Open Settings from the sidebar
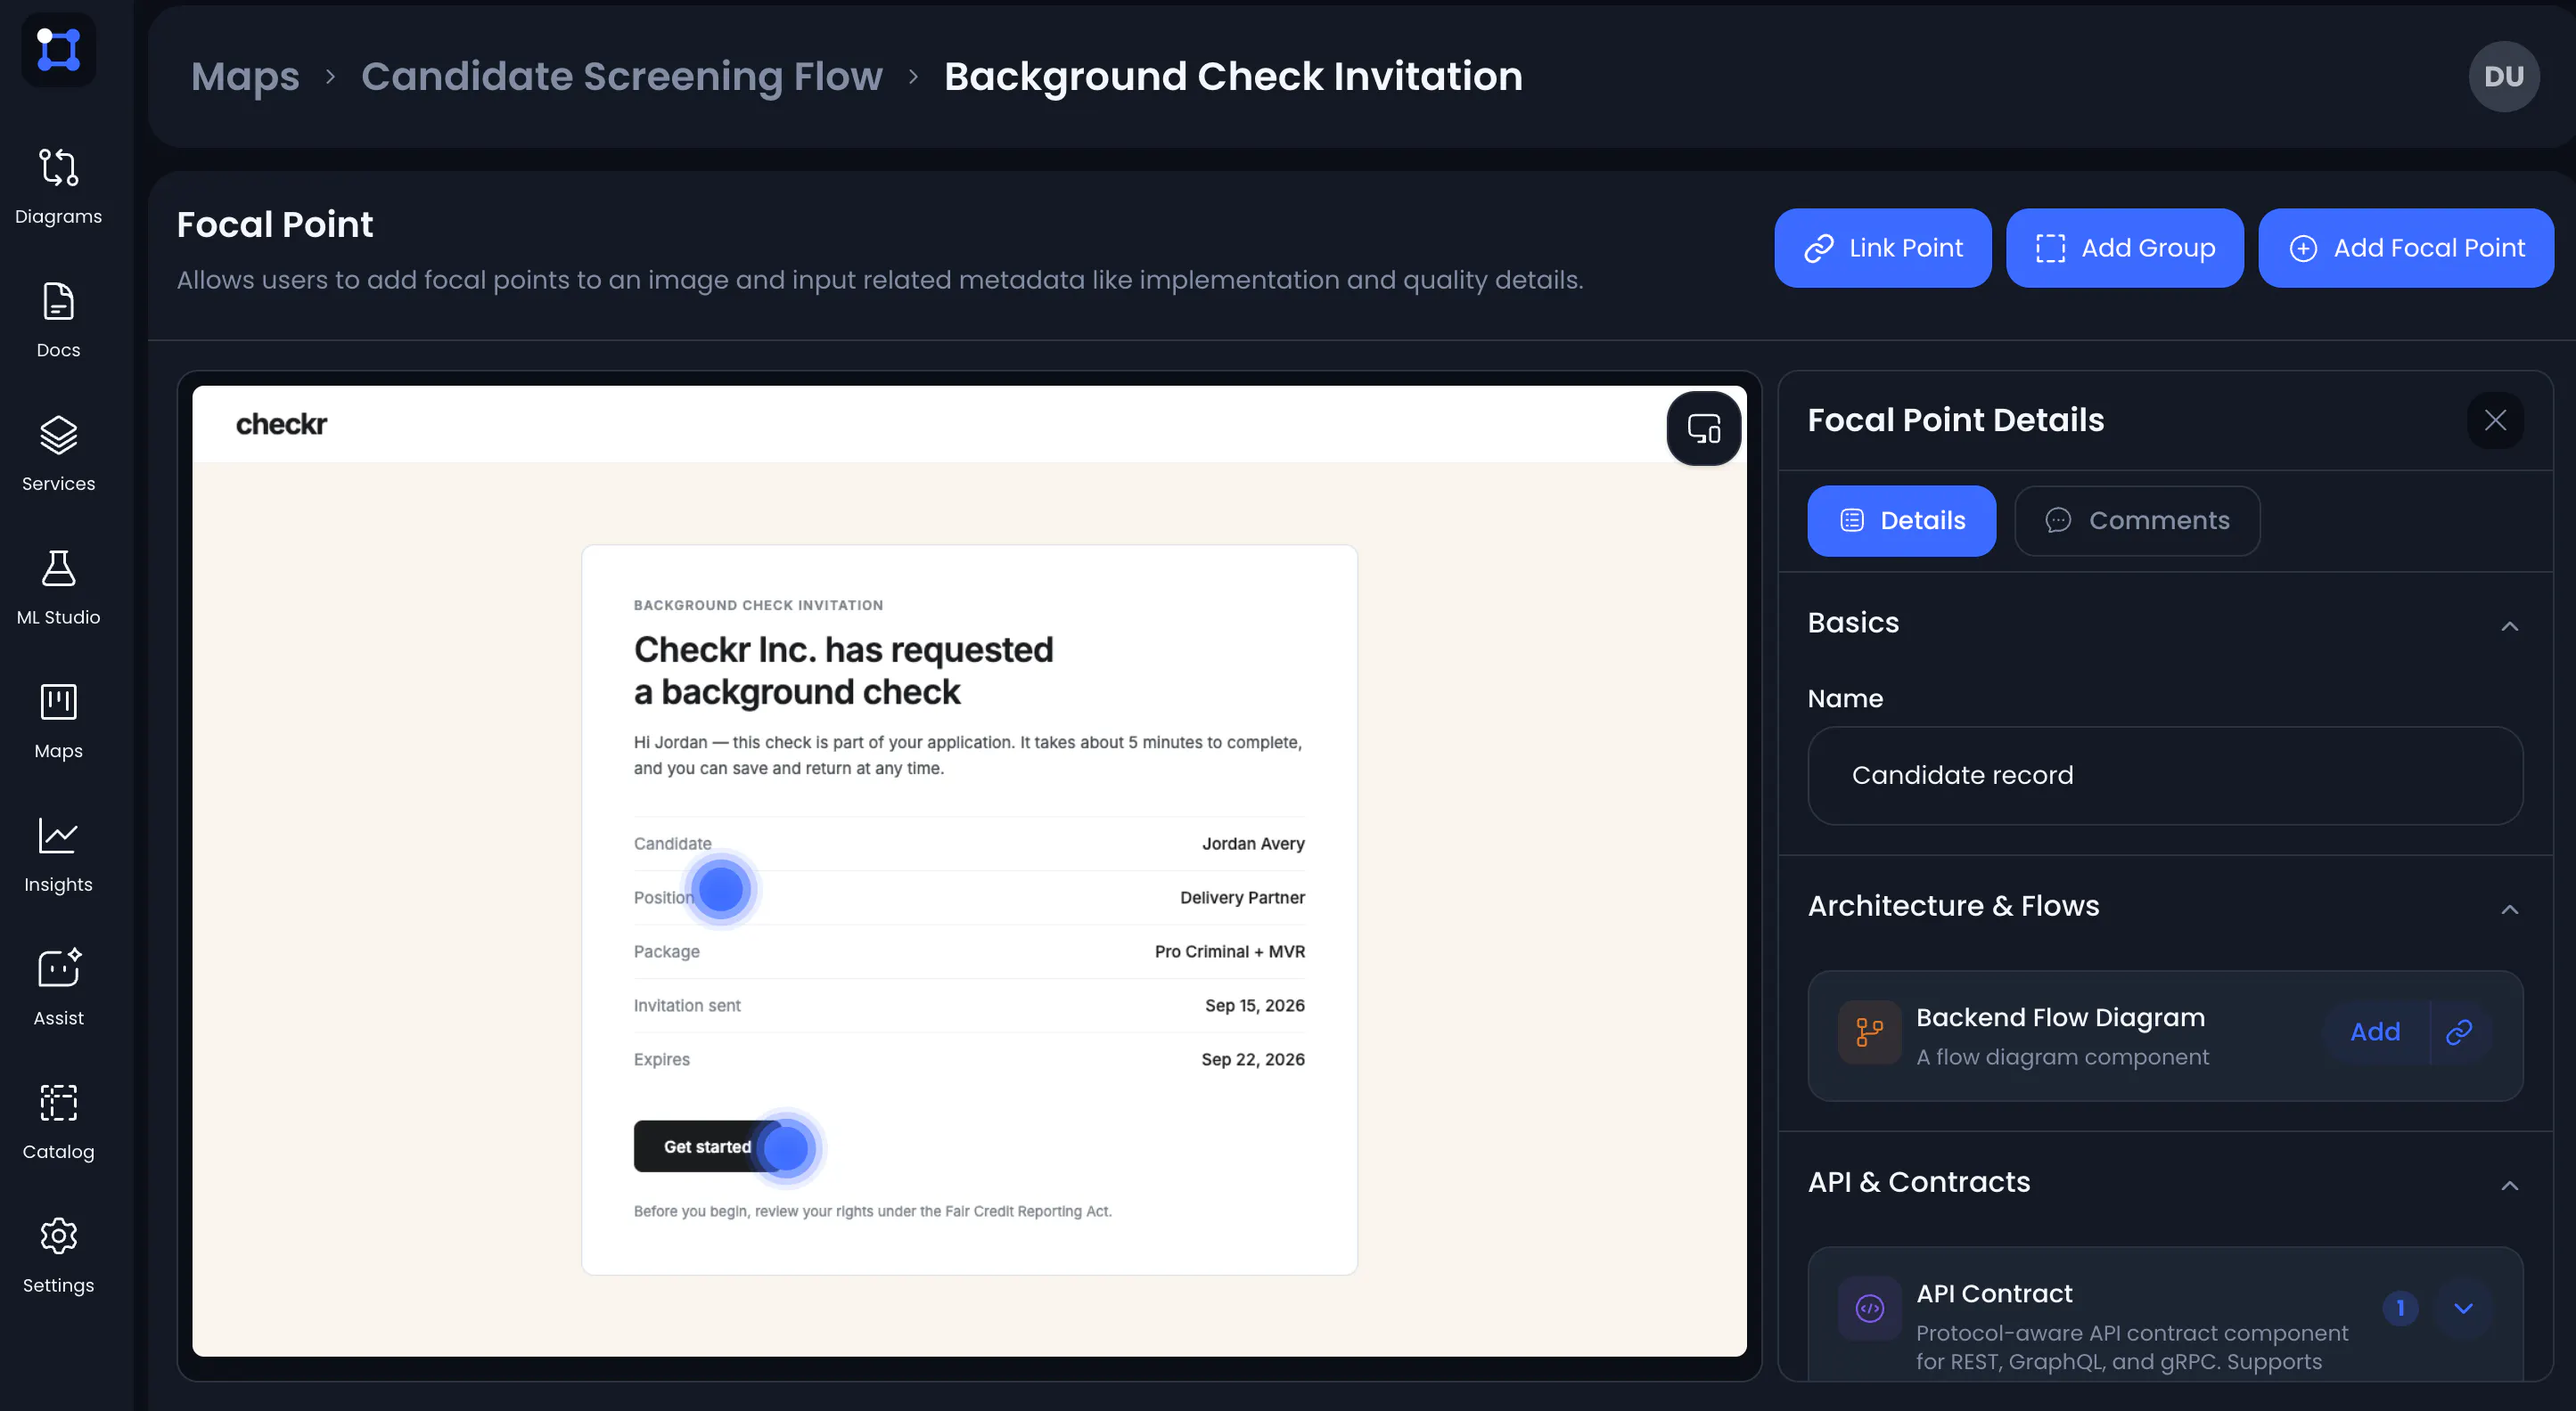The image size is (2576, 1411). click(x=58, y=1256)
